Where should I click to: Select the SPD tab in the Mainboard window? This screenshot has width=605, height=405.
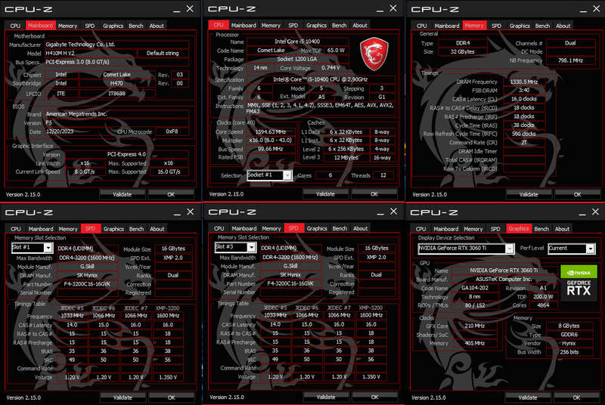[89, 26]
